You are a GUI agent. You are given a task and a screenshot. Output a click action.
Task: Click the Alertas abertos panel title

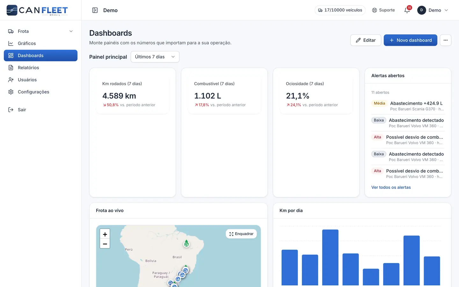click(x=388, y=76)
